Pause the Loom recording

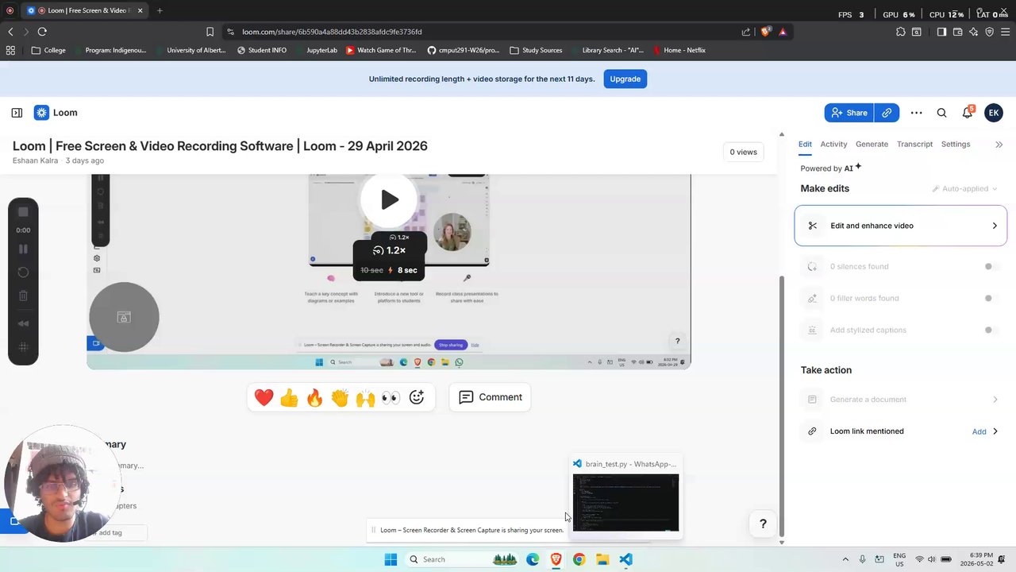[23, 249]
